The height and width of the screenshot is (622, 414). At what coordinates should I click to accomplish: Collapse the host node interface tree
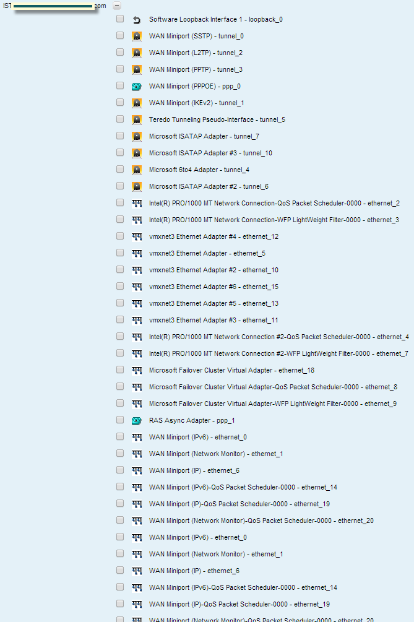point(116,6)
